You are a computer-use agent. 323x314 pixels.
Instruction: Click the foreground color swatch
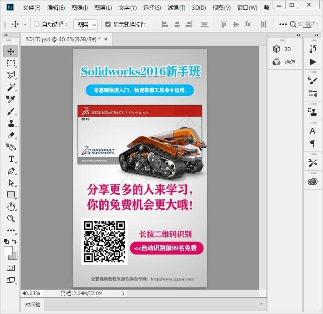pyautogui.click(x=8, y=250)
